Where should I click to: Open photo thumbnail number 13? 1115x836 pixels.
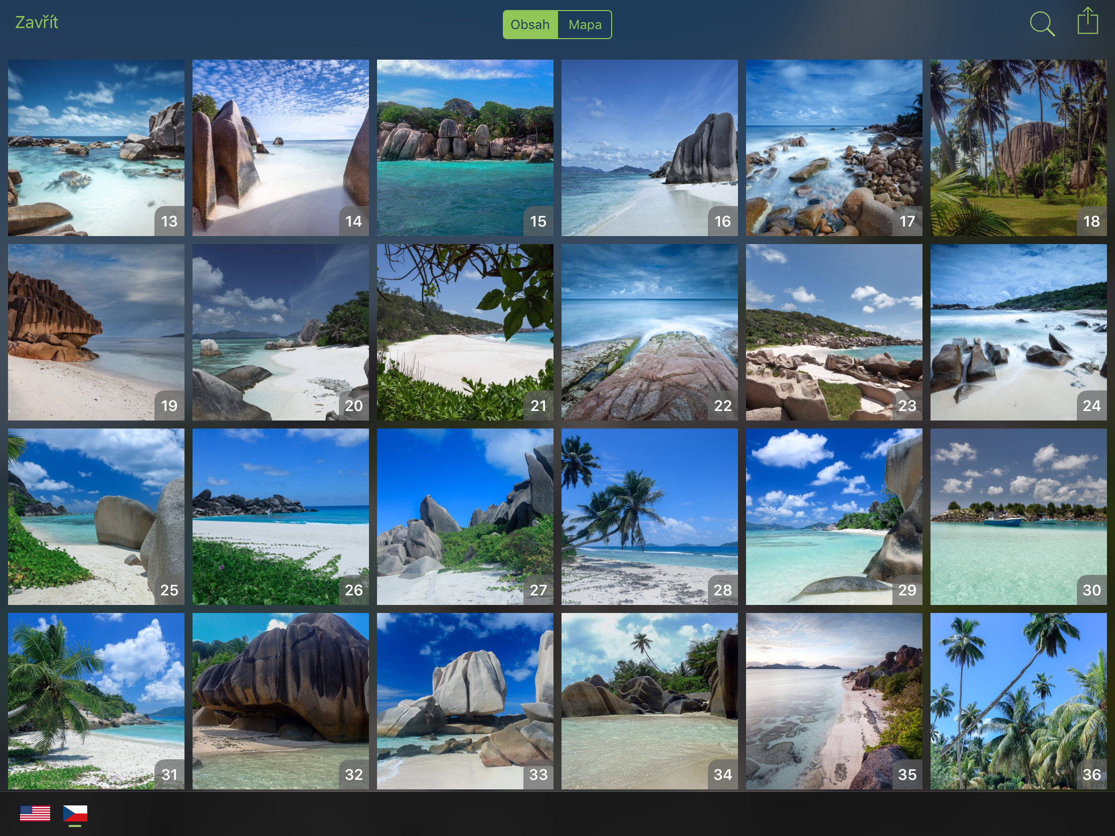[x=96, y=148]
